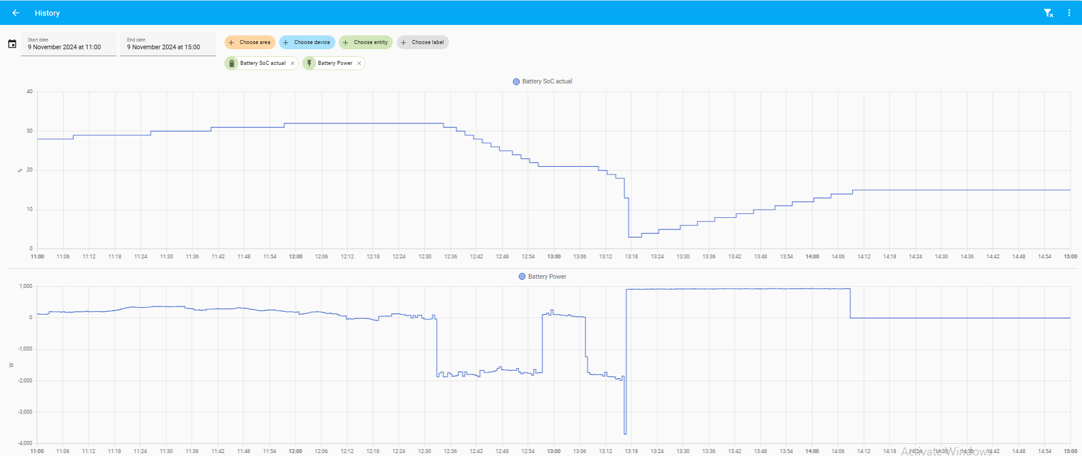Toggle the Battery Power legend series

[x=542, y=277]
